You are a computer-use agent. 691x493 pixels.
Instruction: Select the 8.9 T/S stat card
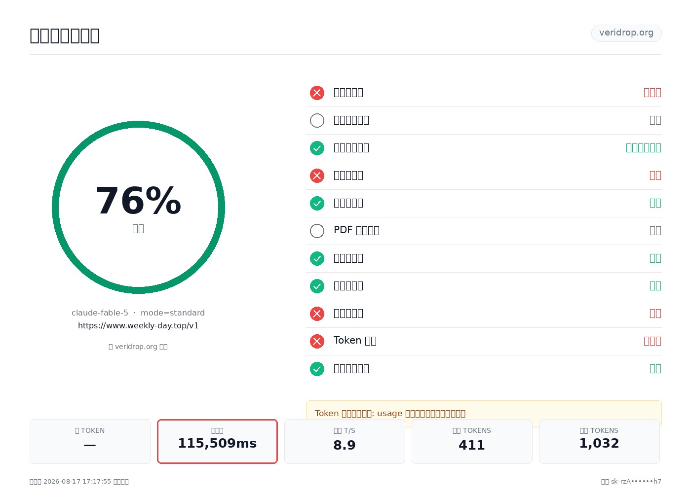click(345, 441)
